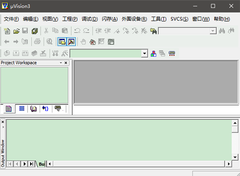Switch to Templates tab in workspace
240x176 pixels.
pos(58,109)
